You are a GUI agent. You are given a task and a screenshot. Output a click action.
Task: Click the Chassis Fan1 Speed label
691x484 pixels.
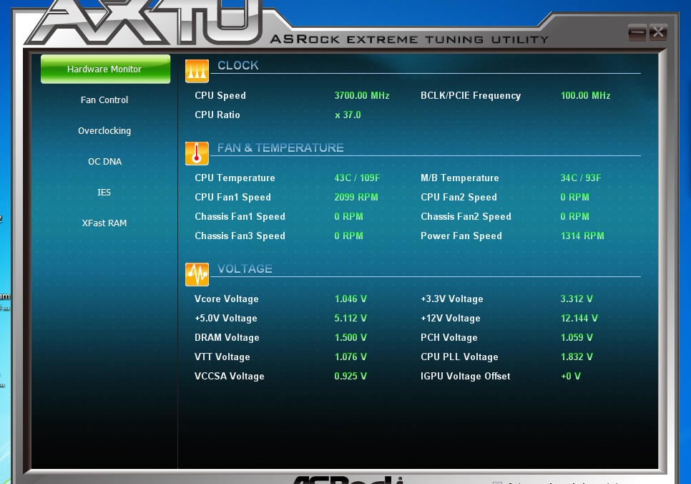pyautogui.click(x=240, y=217)
